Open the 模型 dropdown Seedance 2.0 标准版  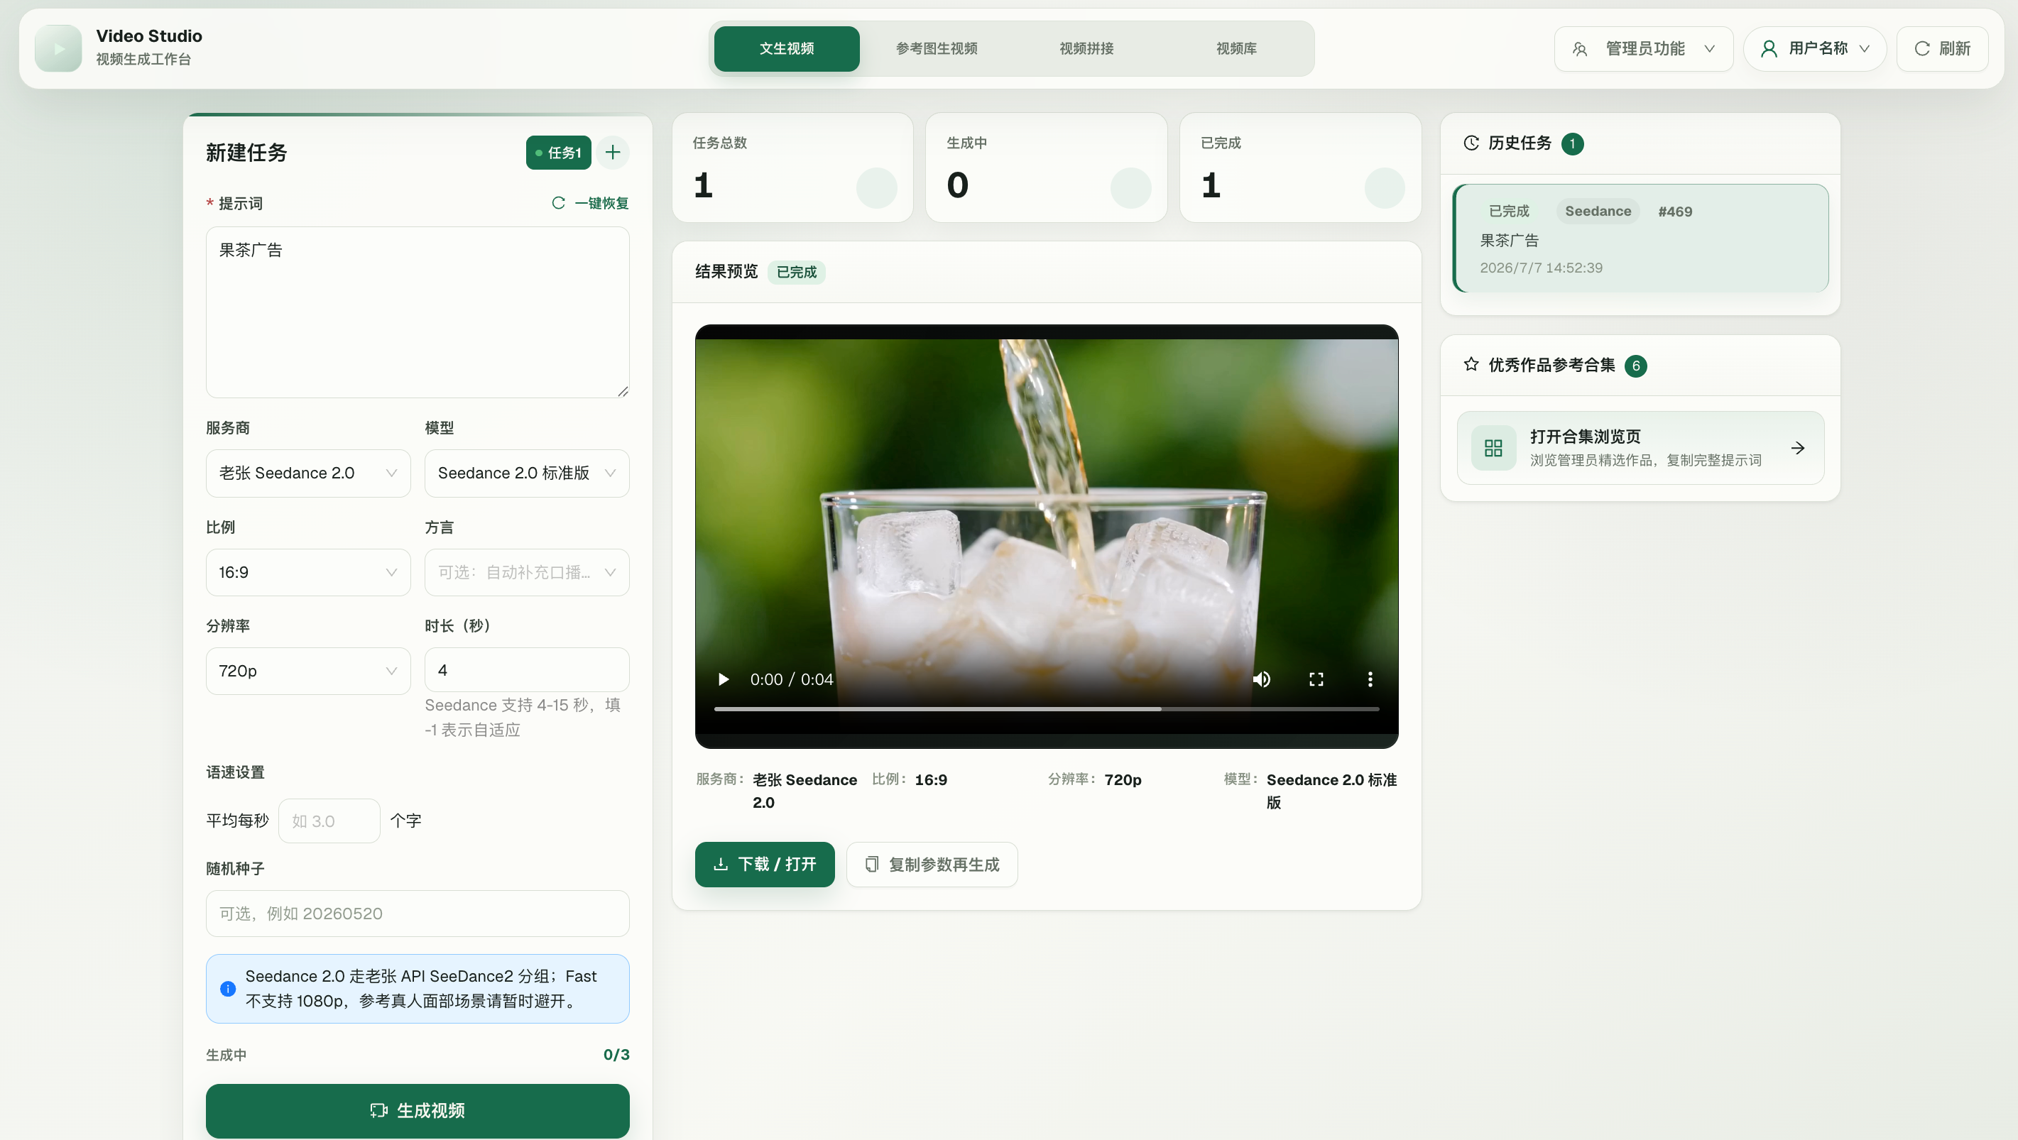tap(526, 473)
